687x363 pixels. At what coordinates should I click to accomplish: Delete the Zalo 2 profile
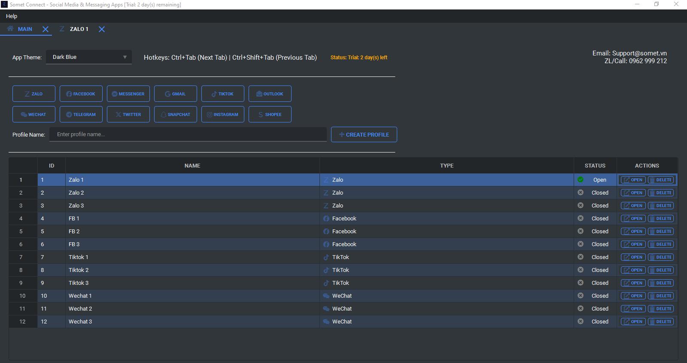pyautogui.click(x=661, y=193)
